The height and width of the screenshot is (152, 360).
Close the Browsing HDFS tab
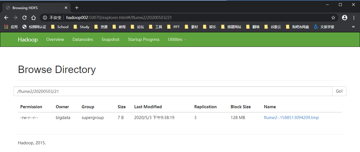coord(66,8)
